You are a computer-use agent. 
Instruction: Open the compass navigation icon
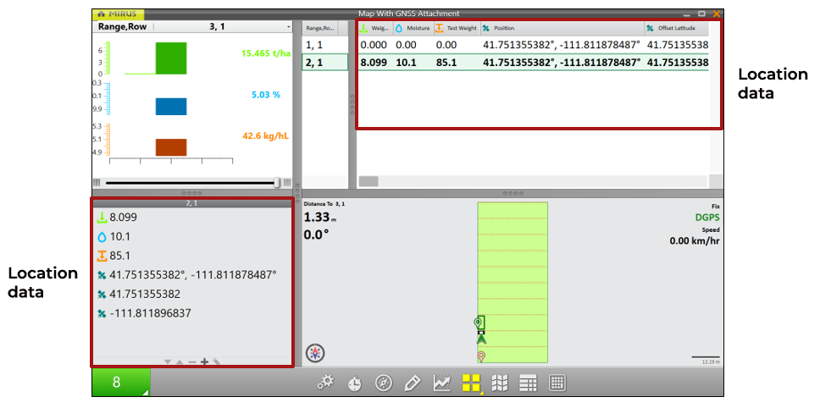(x=384, y=383)
